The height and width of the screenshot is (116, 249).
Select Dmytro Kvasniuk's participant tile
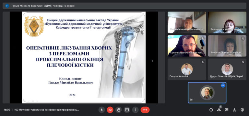(187, 70)
